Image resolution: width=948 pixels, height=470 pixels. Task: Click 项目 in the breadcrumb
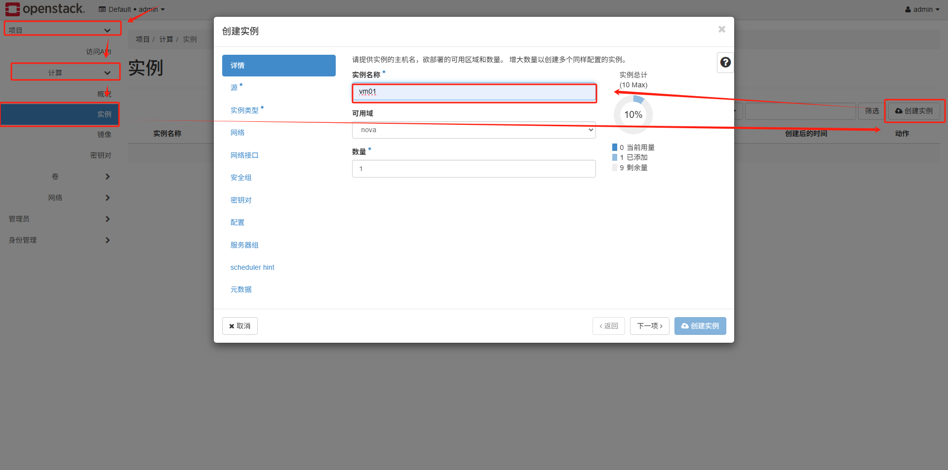pyautogui.click(x=143, y=39)
